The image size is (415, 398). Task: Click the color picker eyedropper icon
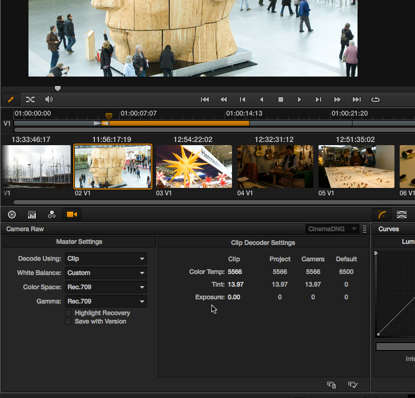pyautogui.click(x=11, y=99)
